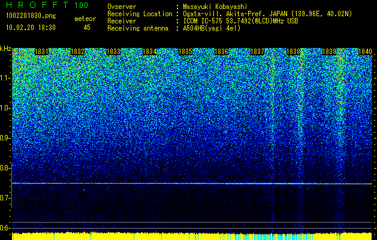This screenshot has width=377, height=240.
Task: Click the observer name Masayuki Kobayashi
Action: 215,7
